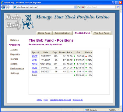Screen dimensions: 123x112
Task: Click the browser Forward arrow button
Action: 7,7
